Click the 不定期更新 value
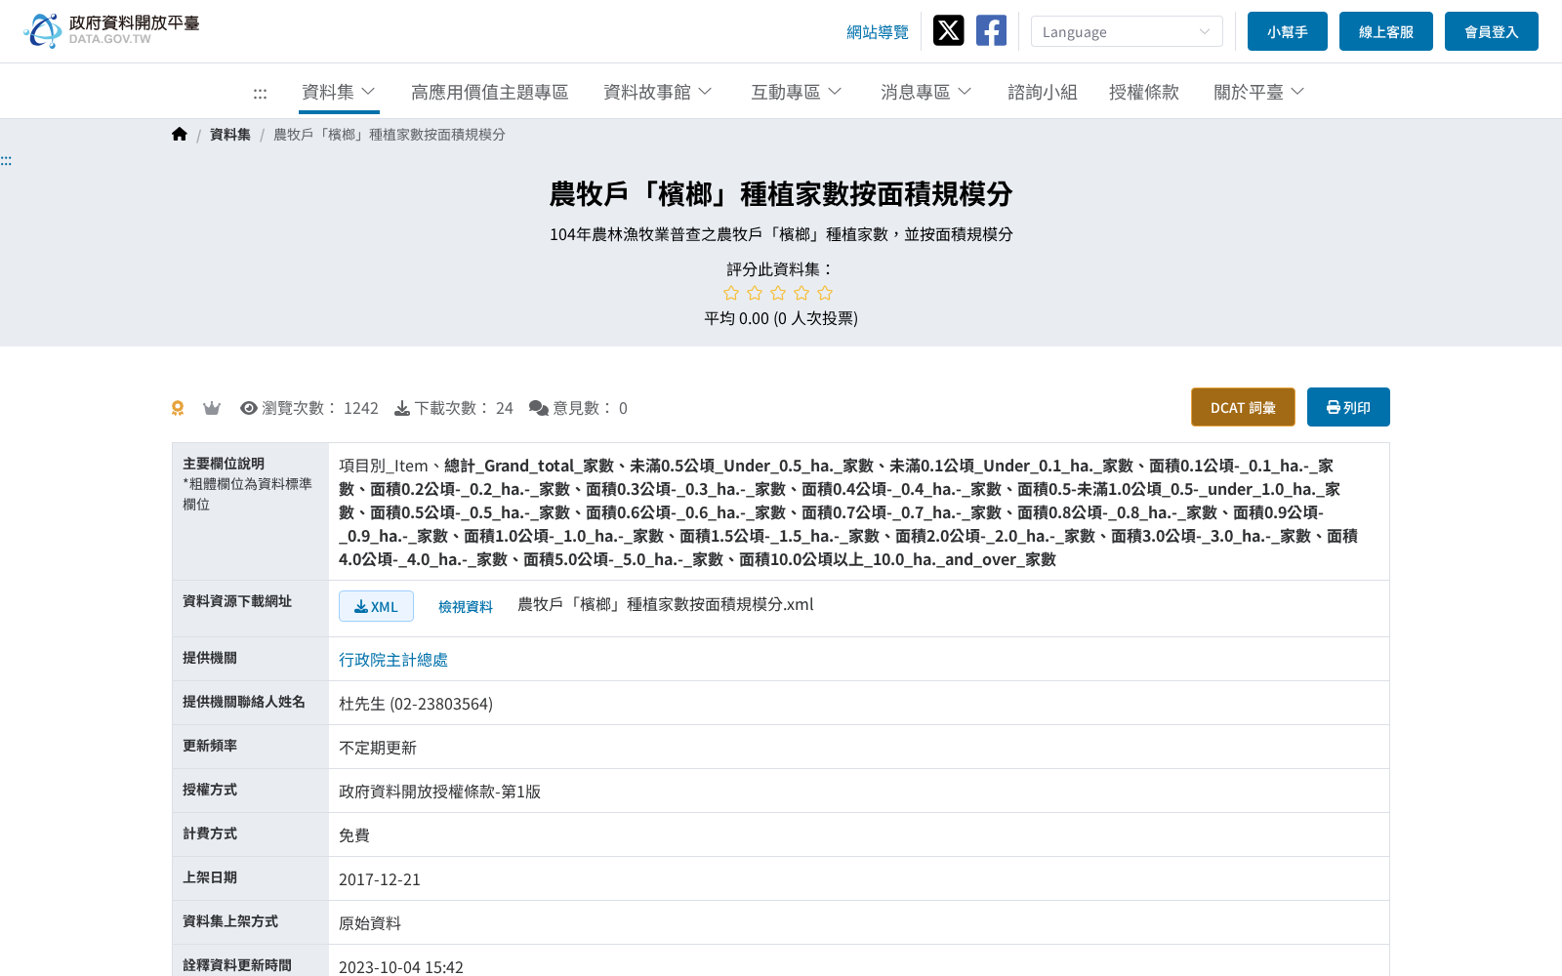Image resolution: width=1562 pixels, height=976 pixels. (378, 748)
